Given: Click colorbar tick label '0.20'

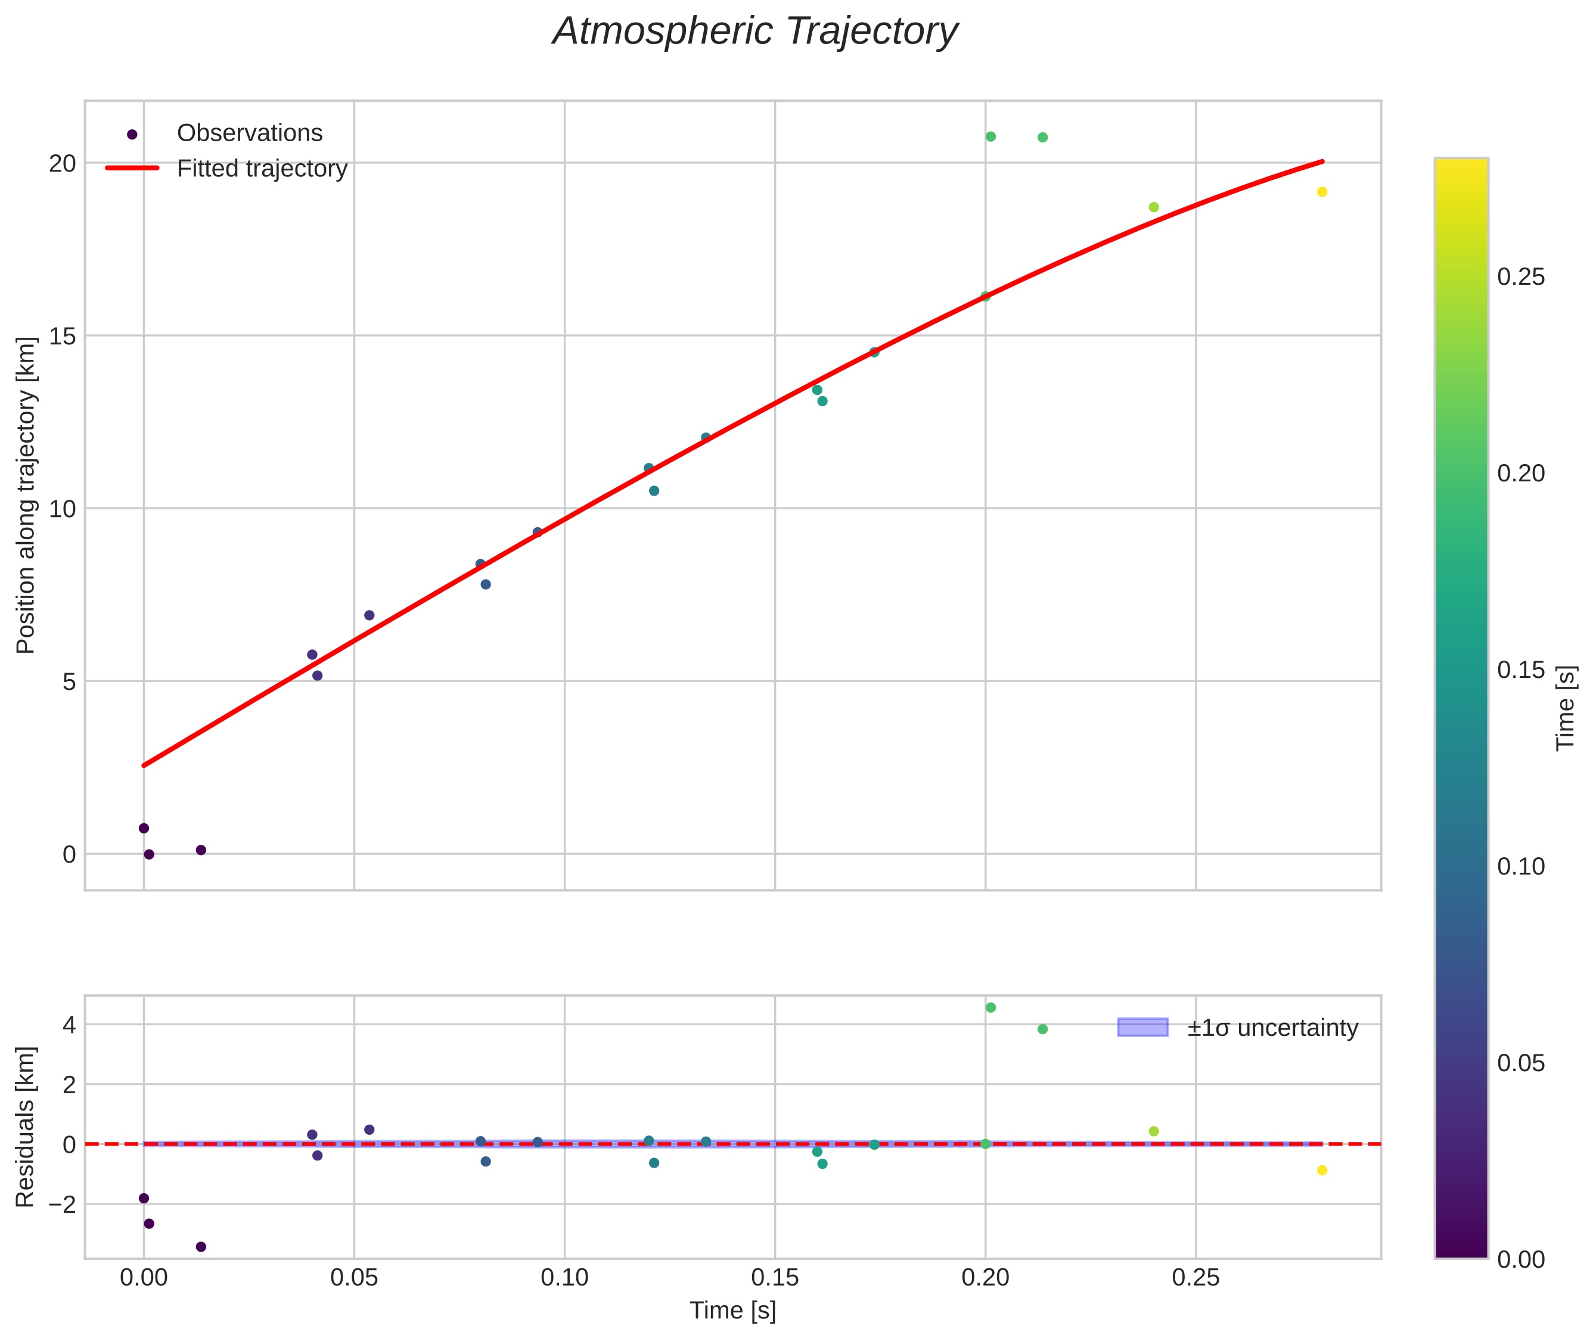Looking at the screenshot, I should (1521, 474).
